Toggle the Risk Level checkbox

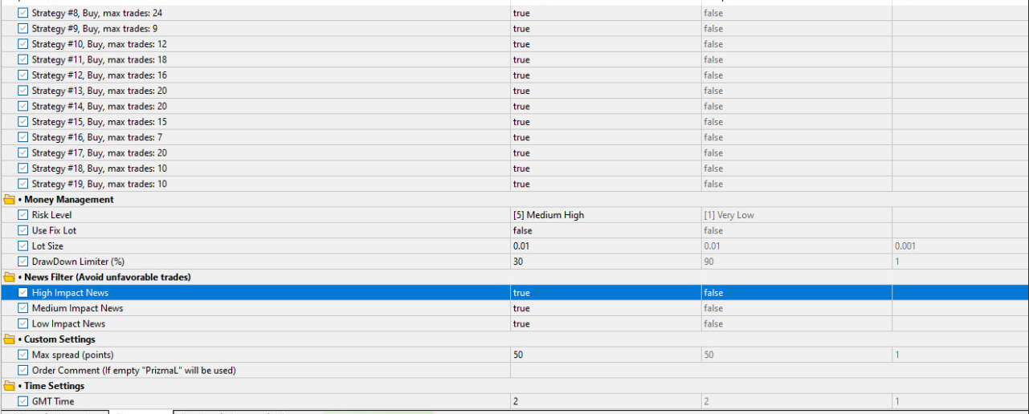tap(22, 215)
